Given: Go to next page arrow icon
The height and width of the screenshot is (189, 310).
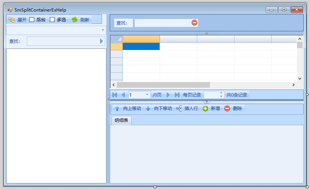Looking at the screenshot, I should tap(168, 95).
